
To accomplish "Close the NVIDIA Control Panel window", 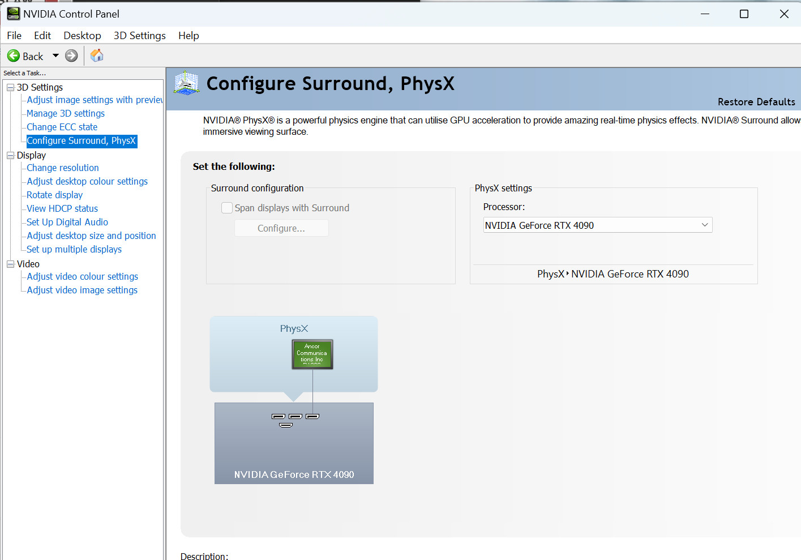I will point(784,14).
